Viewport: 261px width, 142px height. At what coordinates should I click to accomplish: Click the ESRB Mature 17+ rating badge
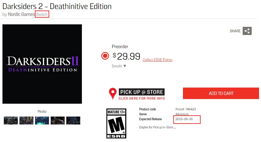click(x=116, y=123)
